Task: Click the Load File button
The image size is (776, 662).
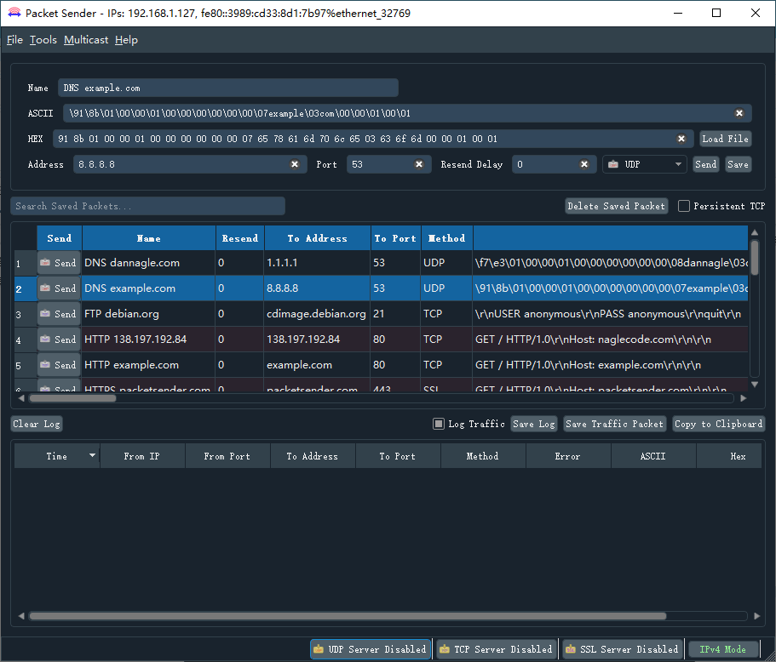Action: pyautogui.click(x=725, y=139)
